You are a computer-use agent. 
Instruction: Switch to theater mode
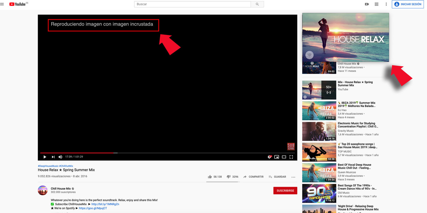coord(284,157)
